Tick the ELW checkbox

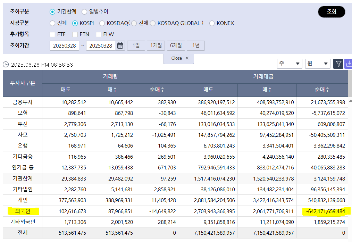coord(99,34)
